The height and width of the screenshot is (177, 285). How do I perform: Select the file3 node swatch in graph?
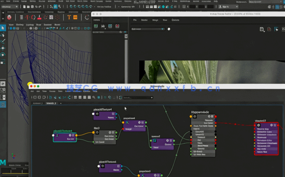(x=97, y=132)
